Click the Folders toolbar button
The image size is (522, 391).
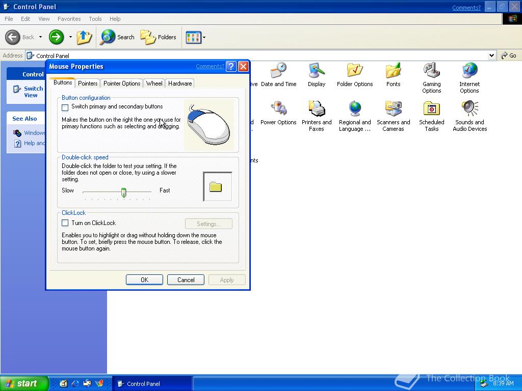158,37
